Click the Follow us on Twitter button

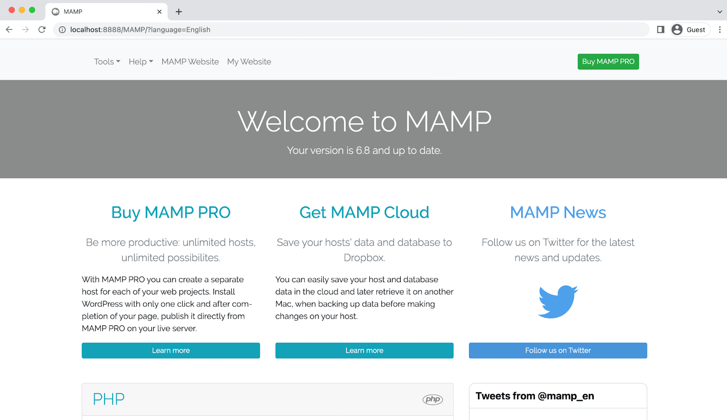click(x=558, y=350)
